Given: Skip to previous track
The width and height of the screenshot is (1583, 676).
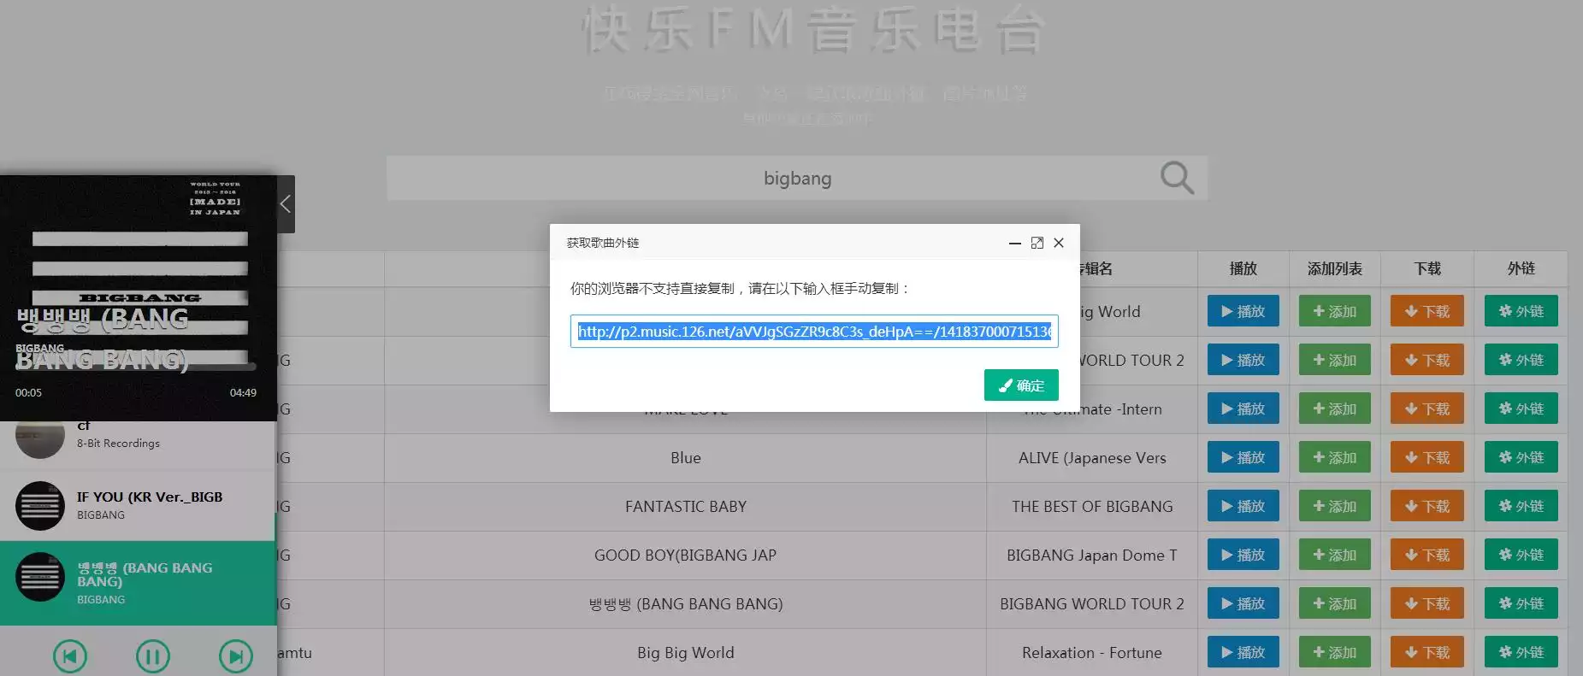Looking at the screenshot, I should (x=70, y=656).
